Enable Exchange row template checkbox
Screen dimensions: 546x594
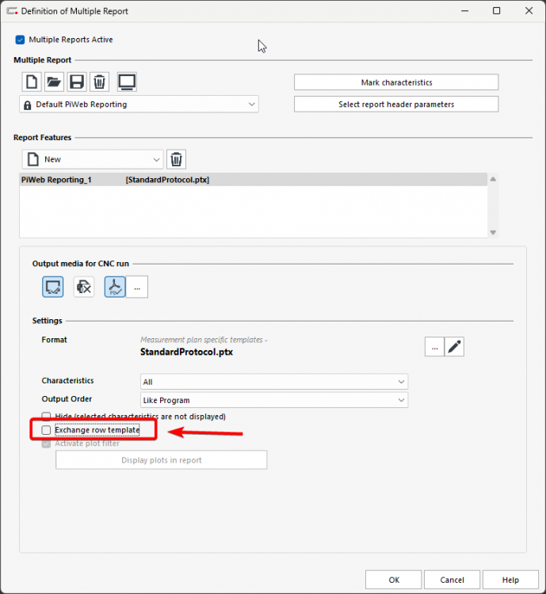[x=47, y=430]
